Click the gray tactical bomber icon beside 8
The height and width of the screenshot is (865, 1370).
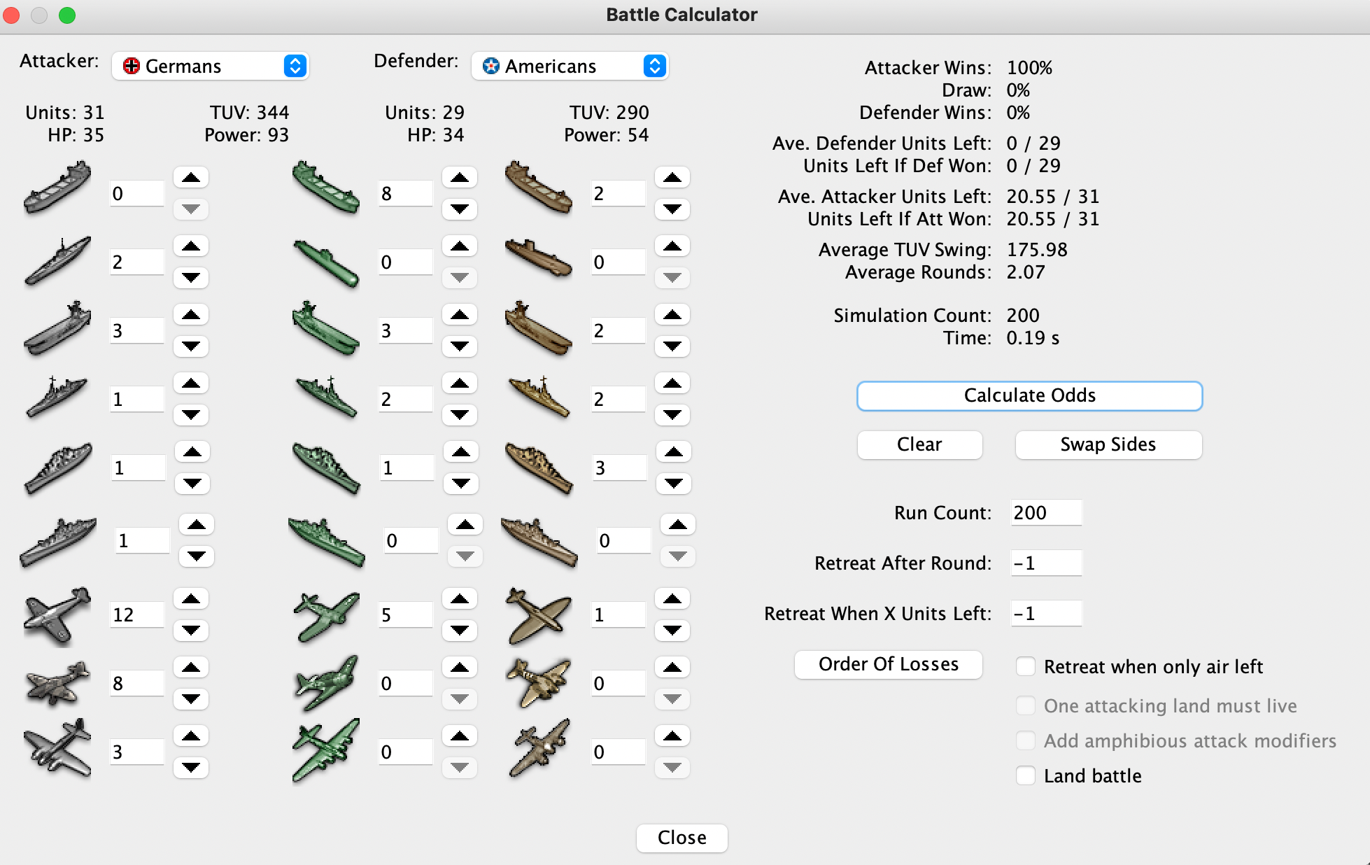click(57, 682)
